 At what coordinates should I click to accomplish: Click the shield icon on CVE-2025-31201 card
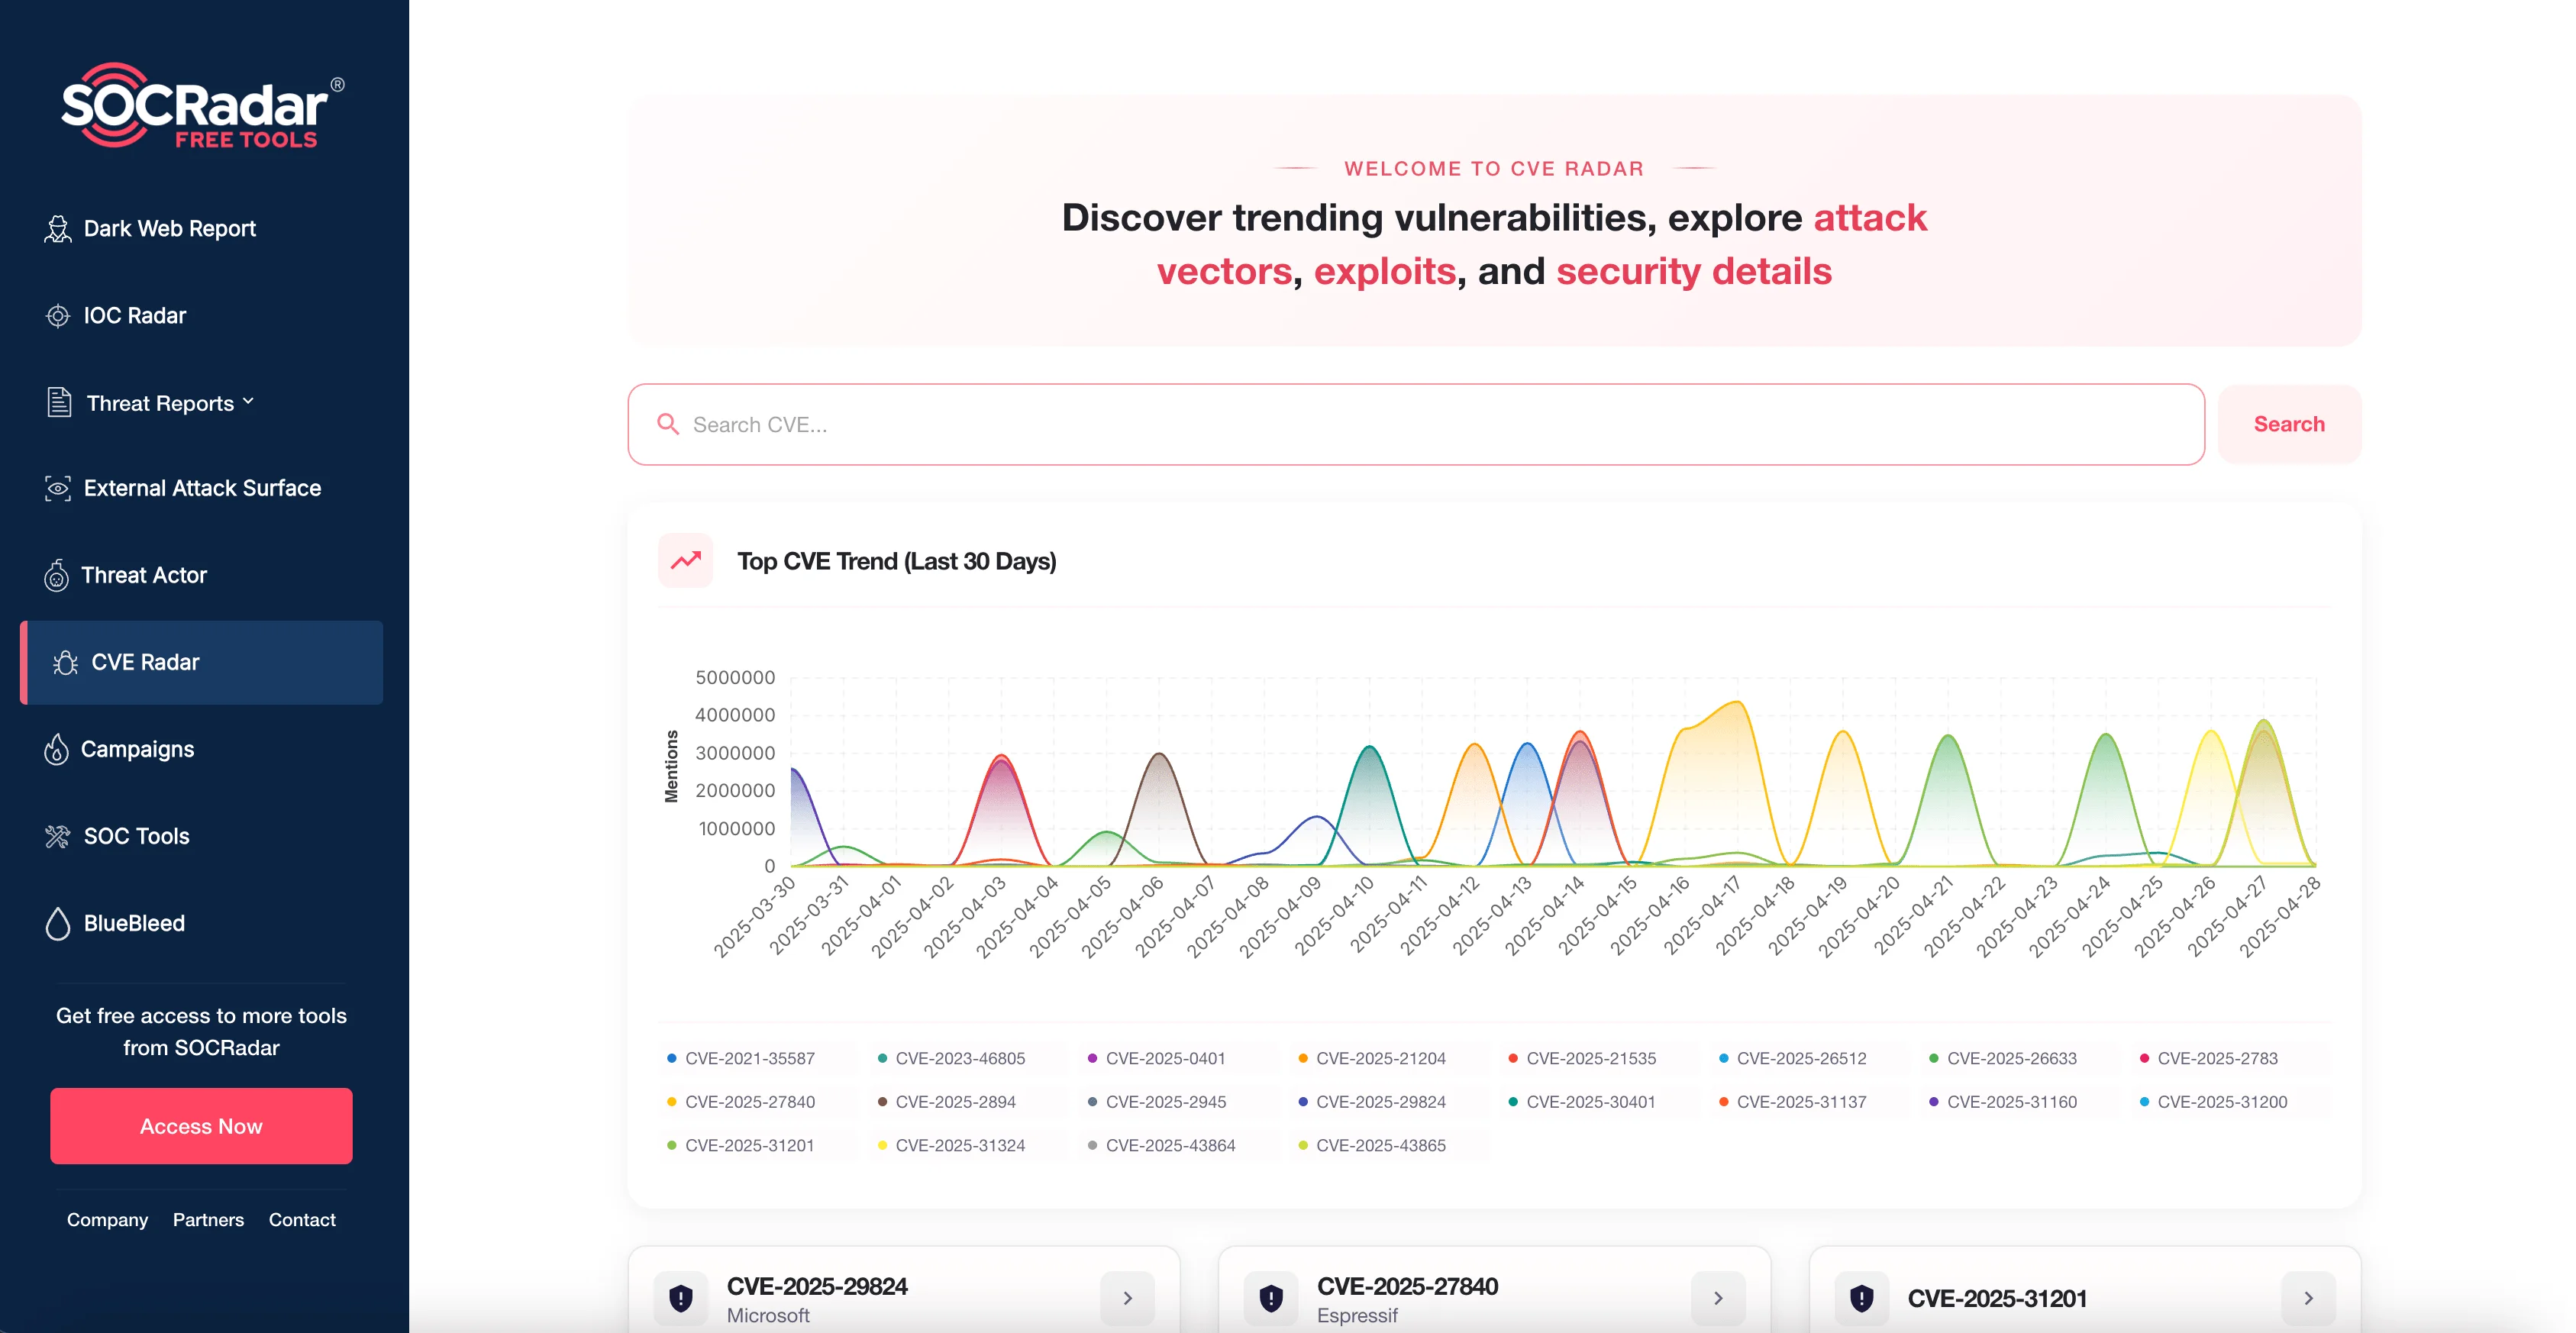click(1862, 1298)
